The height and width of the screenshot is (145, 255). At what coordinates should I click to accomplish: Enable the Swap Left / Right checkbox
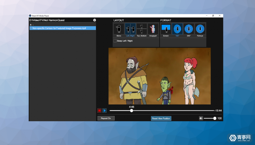115,41
